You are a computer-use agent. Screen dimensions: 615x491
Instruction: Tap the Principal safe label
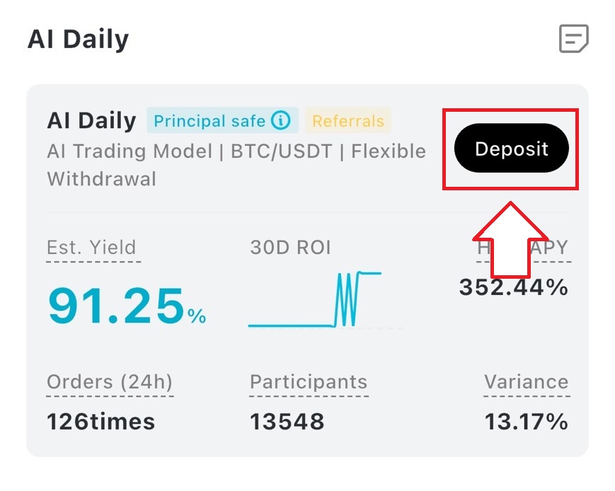209,121
